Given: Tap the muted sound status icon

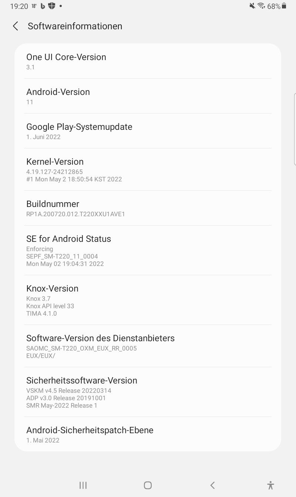Looking at the screenshot, I should pyautogui.click(x=252, y=6).
